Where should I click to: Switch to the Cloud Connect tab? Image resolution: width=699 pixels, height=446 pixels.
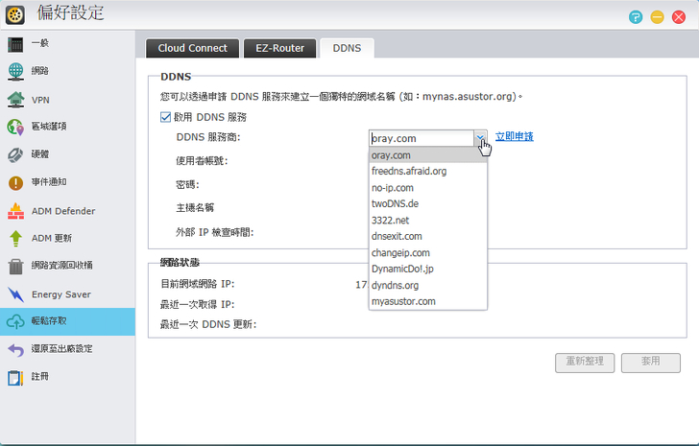tap(193, 48)
